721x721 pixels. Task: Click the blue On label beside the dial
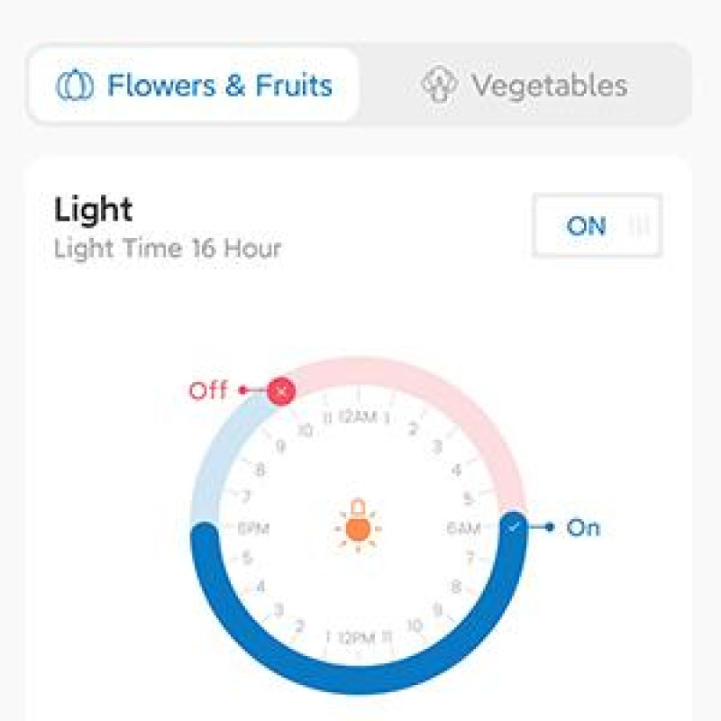pos(584,527)
